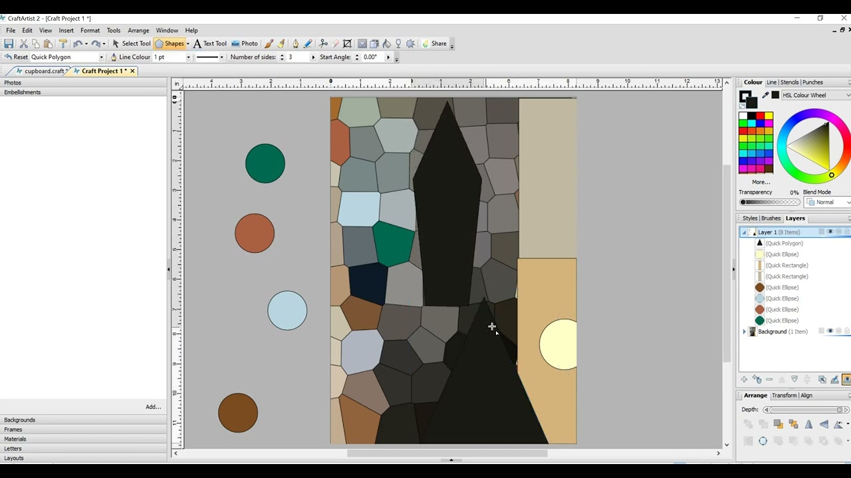Click the Copy icon in the toolbar
Image resolution: width=851 pixels, height=478 pixels.
(36, 44)
